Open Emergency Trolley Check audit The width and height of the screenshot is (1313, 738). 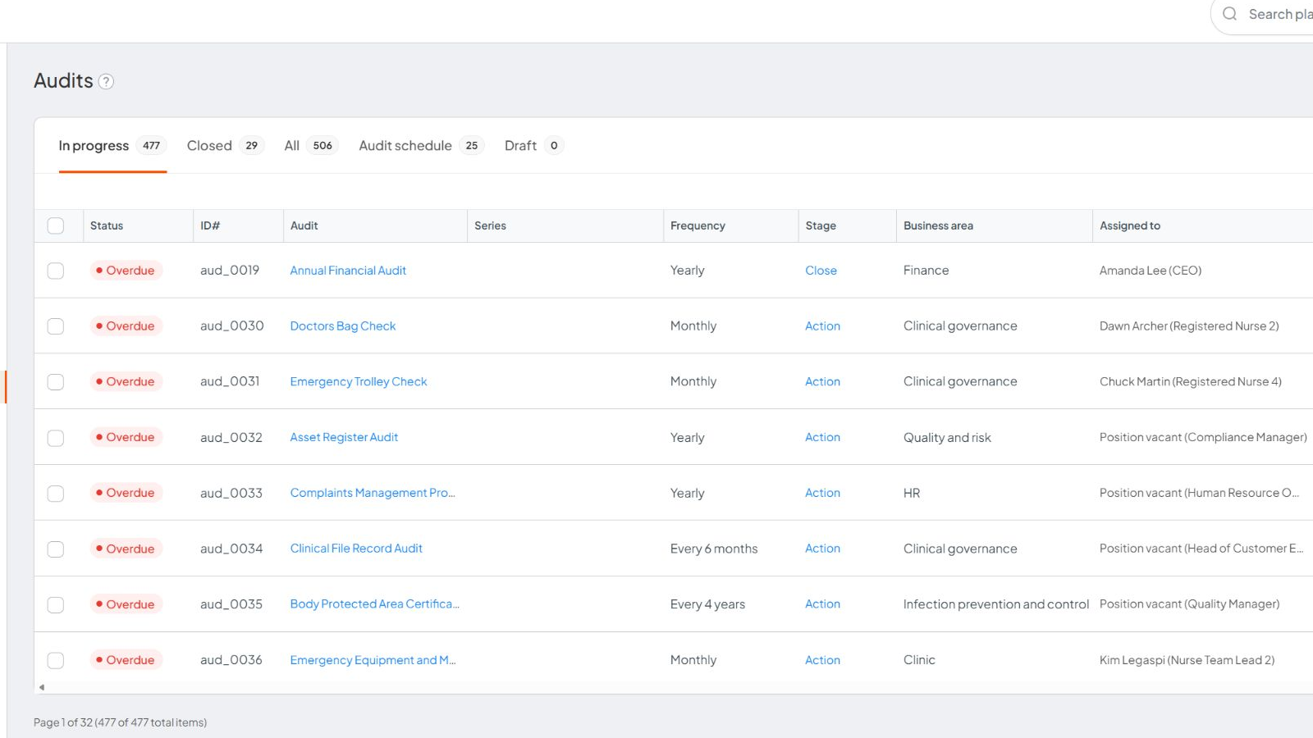click(359, 382)
